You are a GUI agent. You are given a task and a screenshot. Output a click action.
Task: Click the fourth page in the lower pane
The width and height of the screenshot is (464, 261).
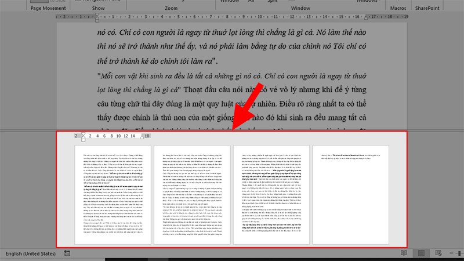(349, 194)
